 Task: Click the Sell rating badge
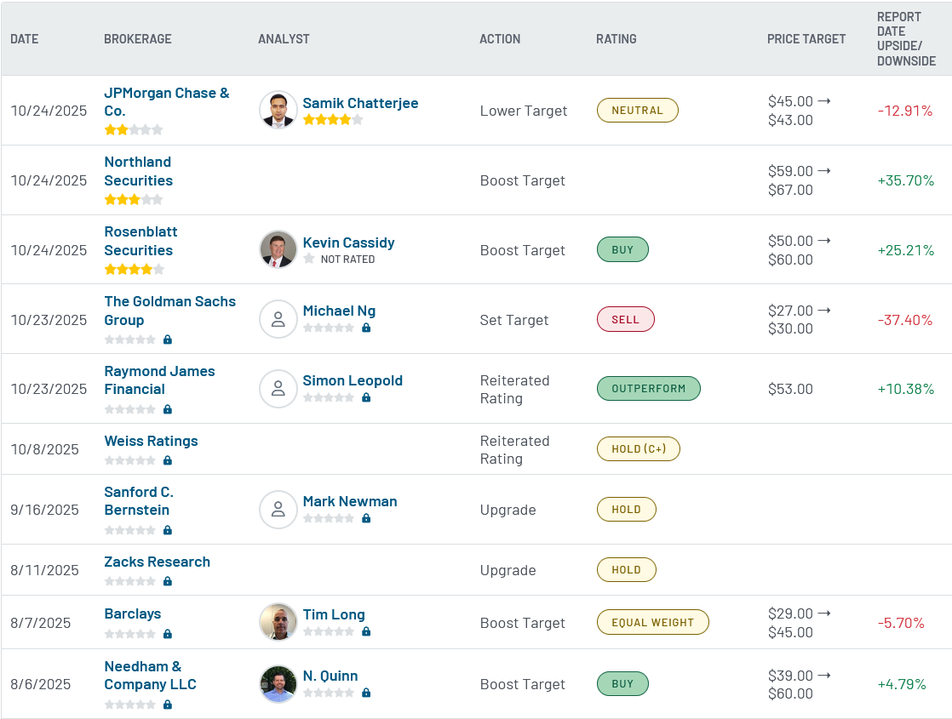pos(625,319)
